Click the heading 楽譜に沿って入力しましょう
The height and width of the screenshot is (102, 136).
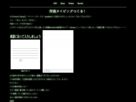pos(25,37)
